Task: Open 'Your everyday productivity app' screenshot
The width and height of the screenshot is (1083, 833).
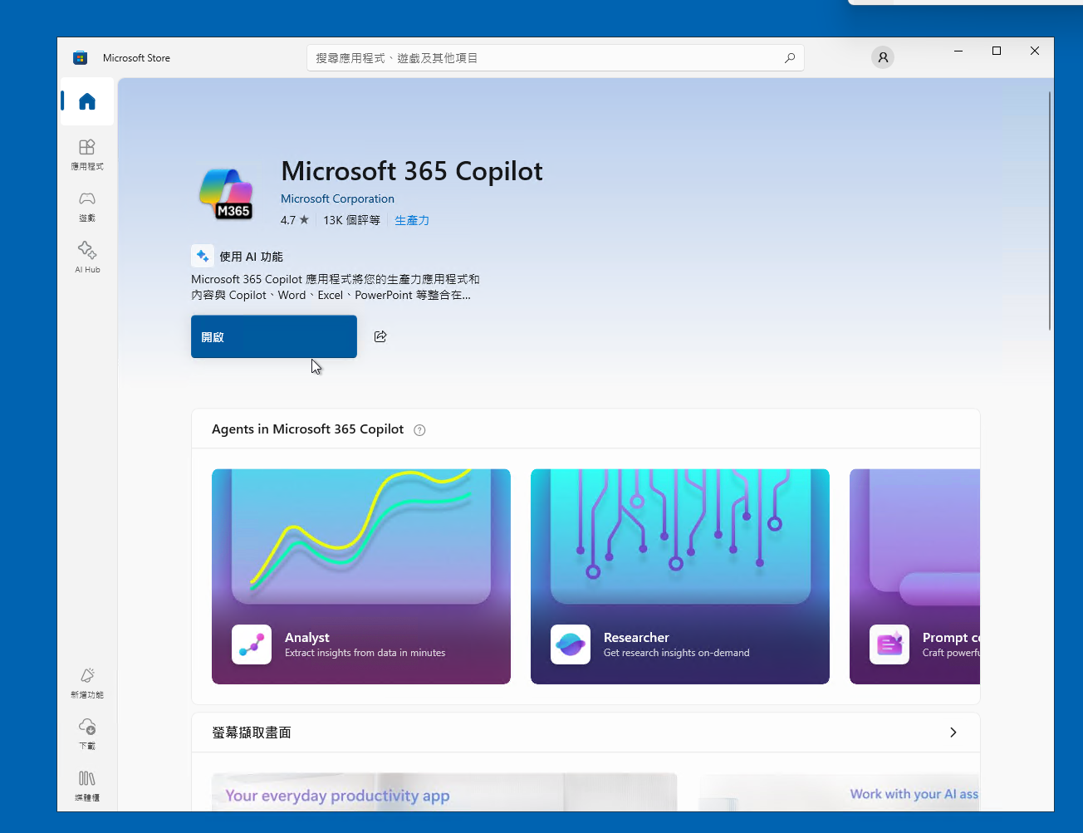Action: click(x=444, y=792)
